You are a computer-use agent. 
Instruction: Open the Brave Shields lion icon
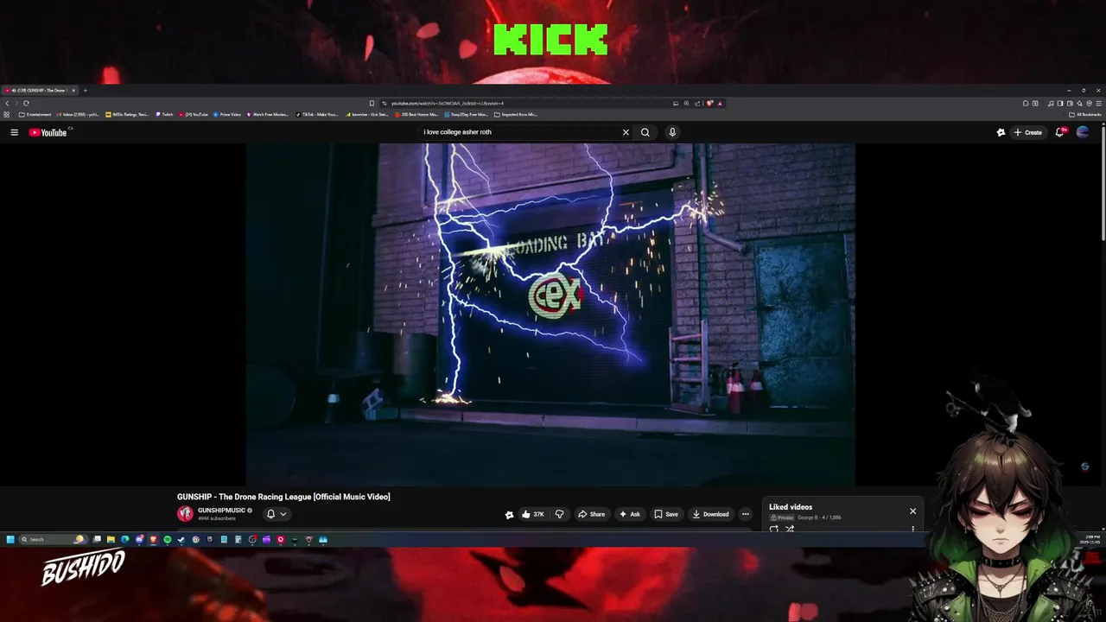click(x=709, y=104)
